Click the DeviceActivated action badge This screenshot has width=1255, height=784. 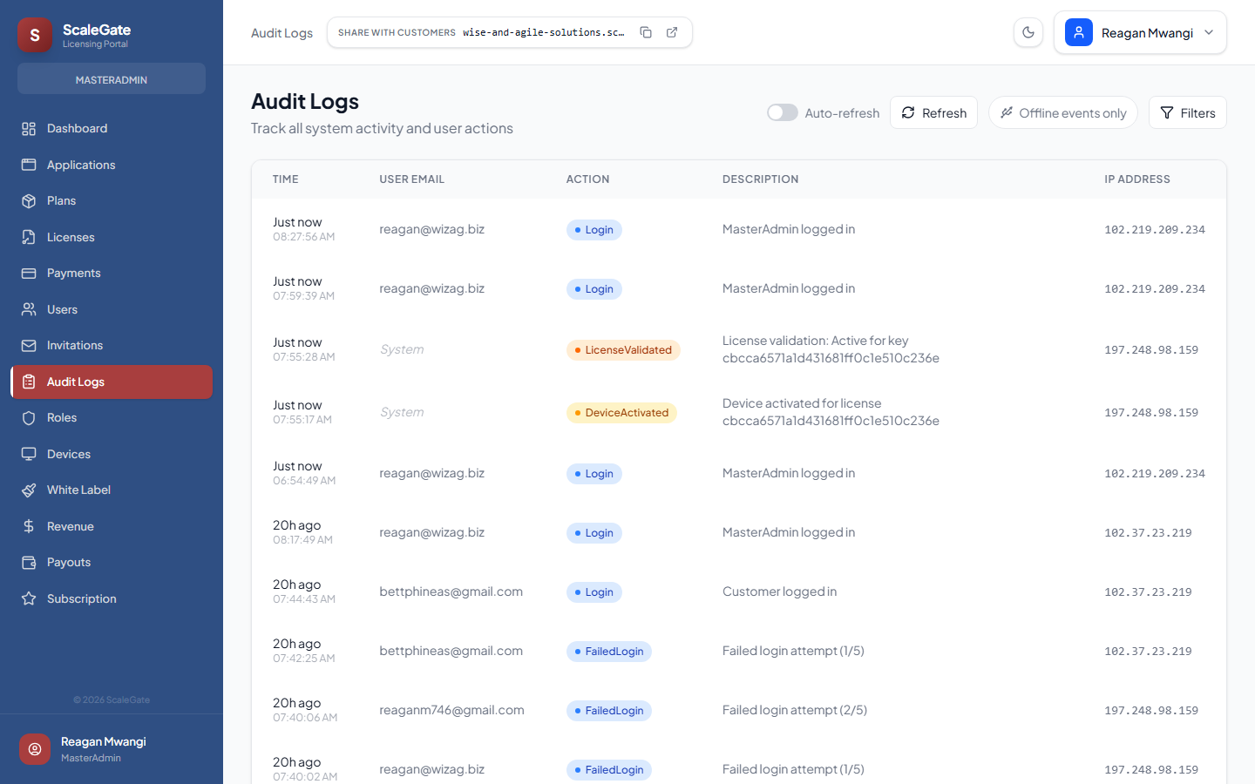point(621,413)
